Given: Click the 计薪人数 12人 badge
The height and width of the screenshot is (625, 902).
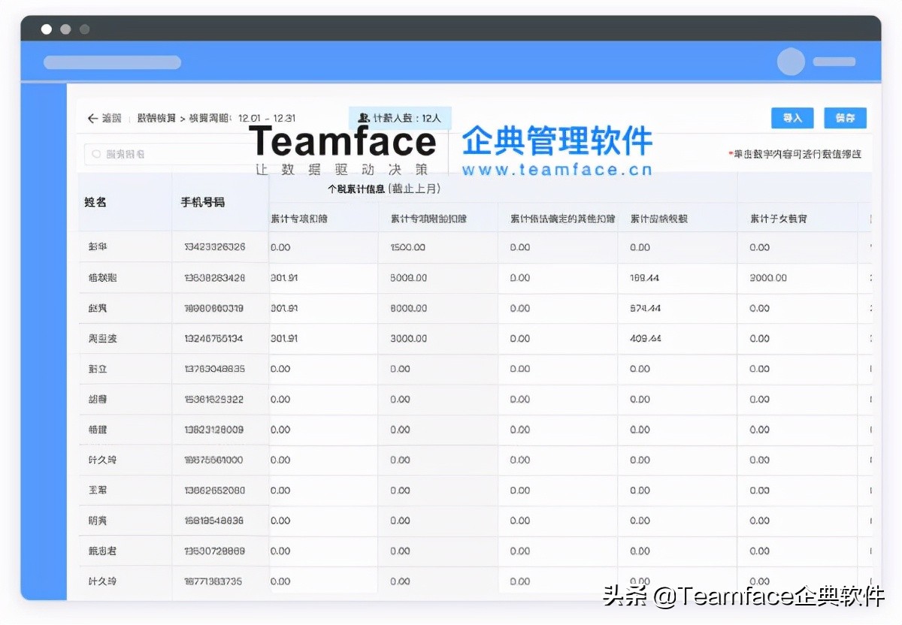Looking at the screenshot, I should click(400, 118).
